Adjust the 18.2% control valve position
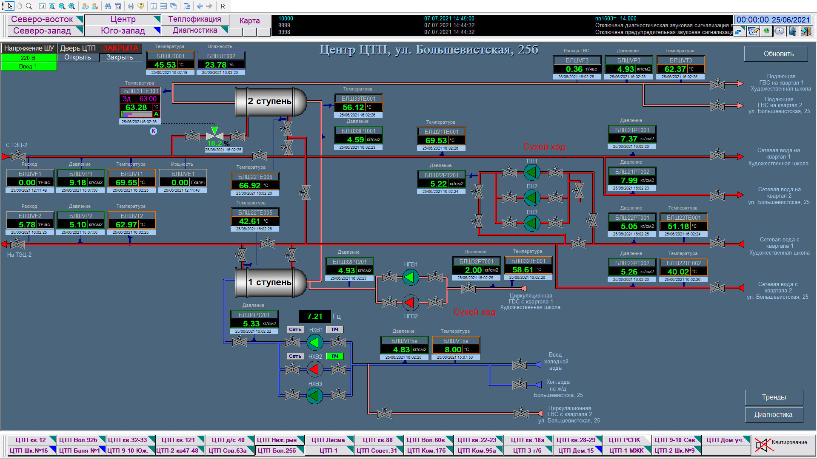 [214, 134]
